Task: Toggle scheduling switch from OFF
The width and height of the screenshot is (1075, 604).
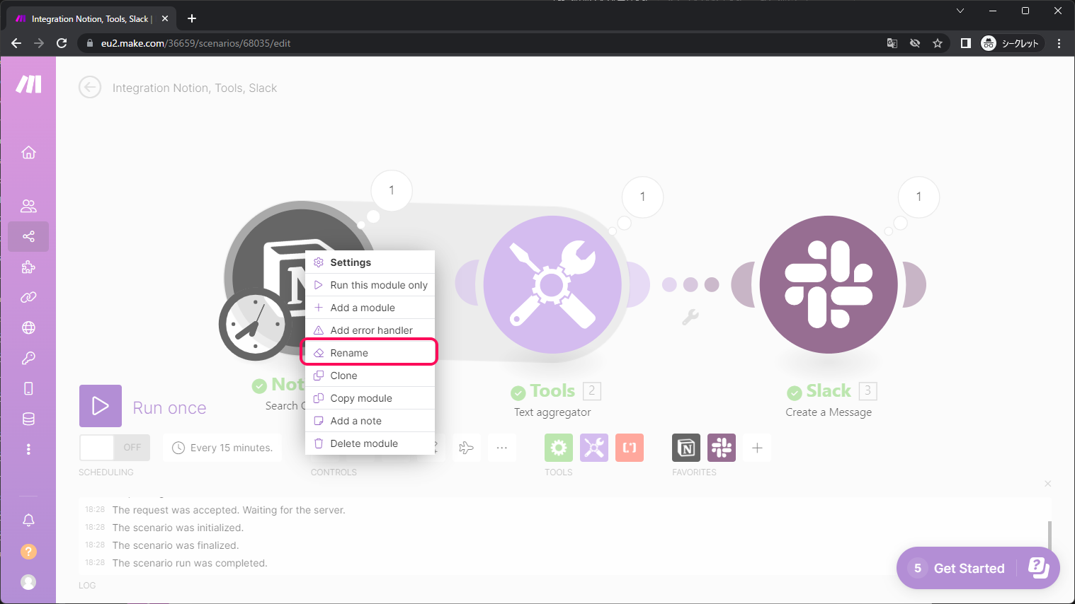Action: coord(115,448)
